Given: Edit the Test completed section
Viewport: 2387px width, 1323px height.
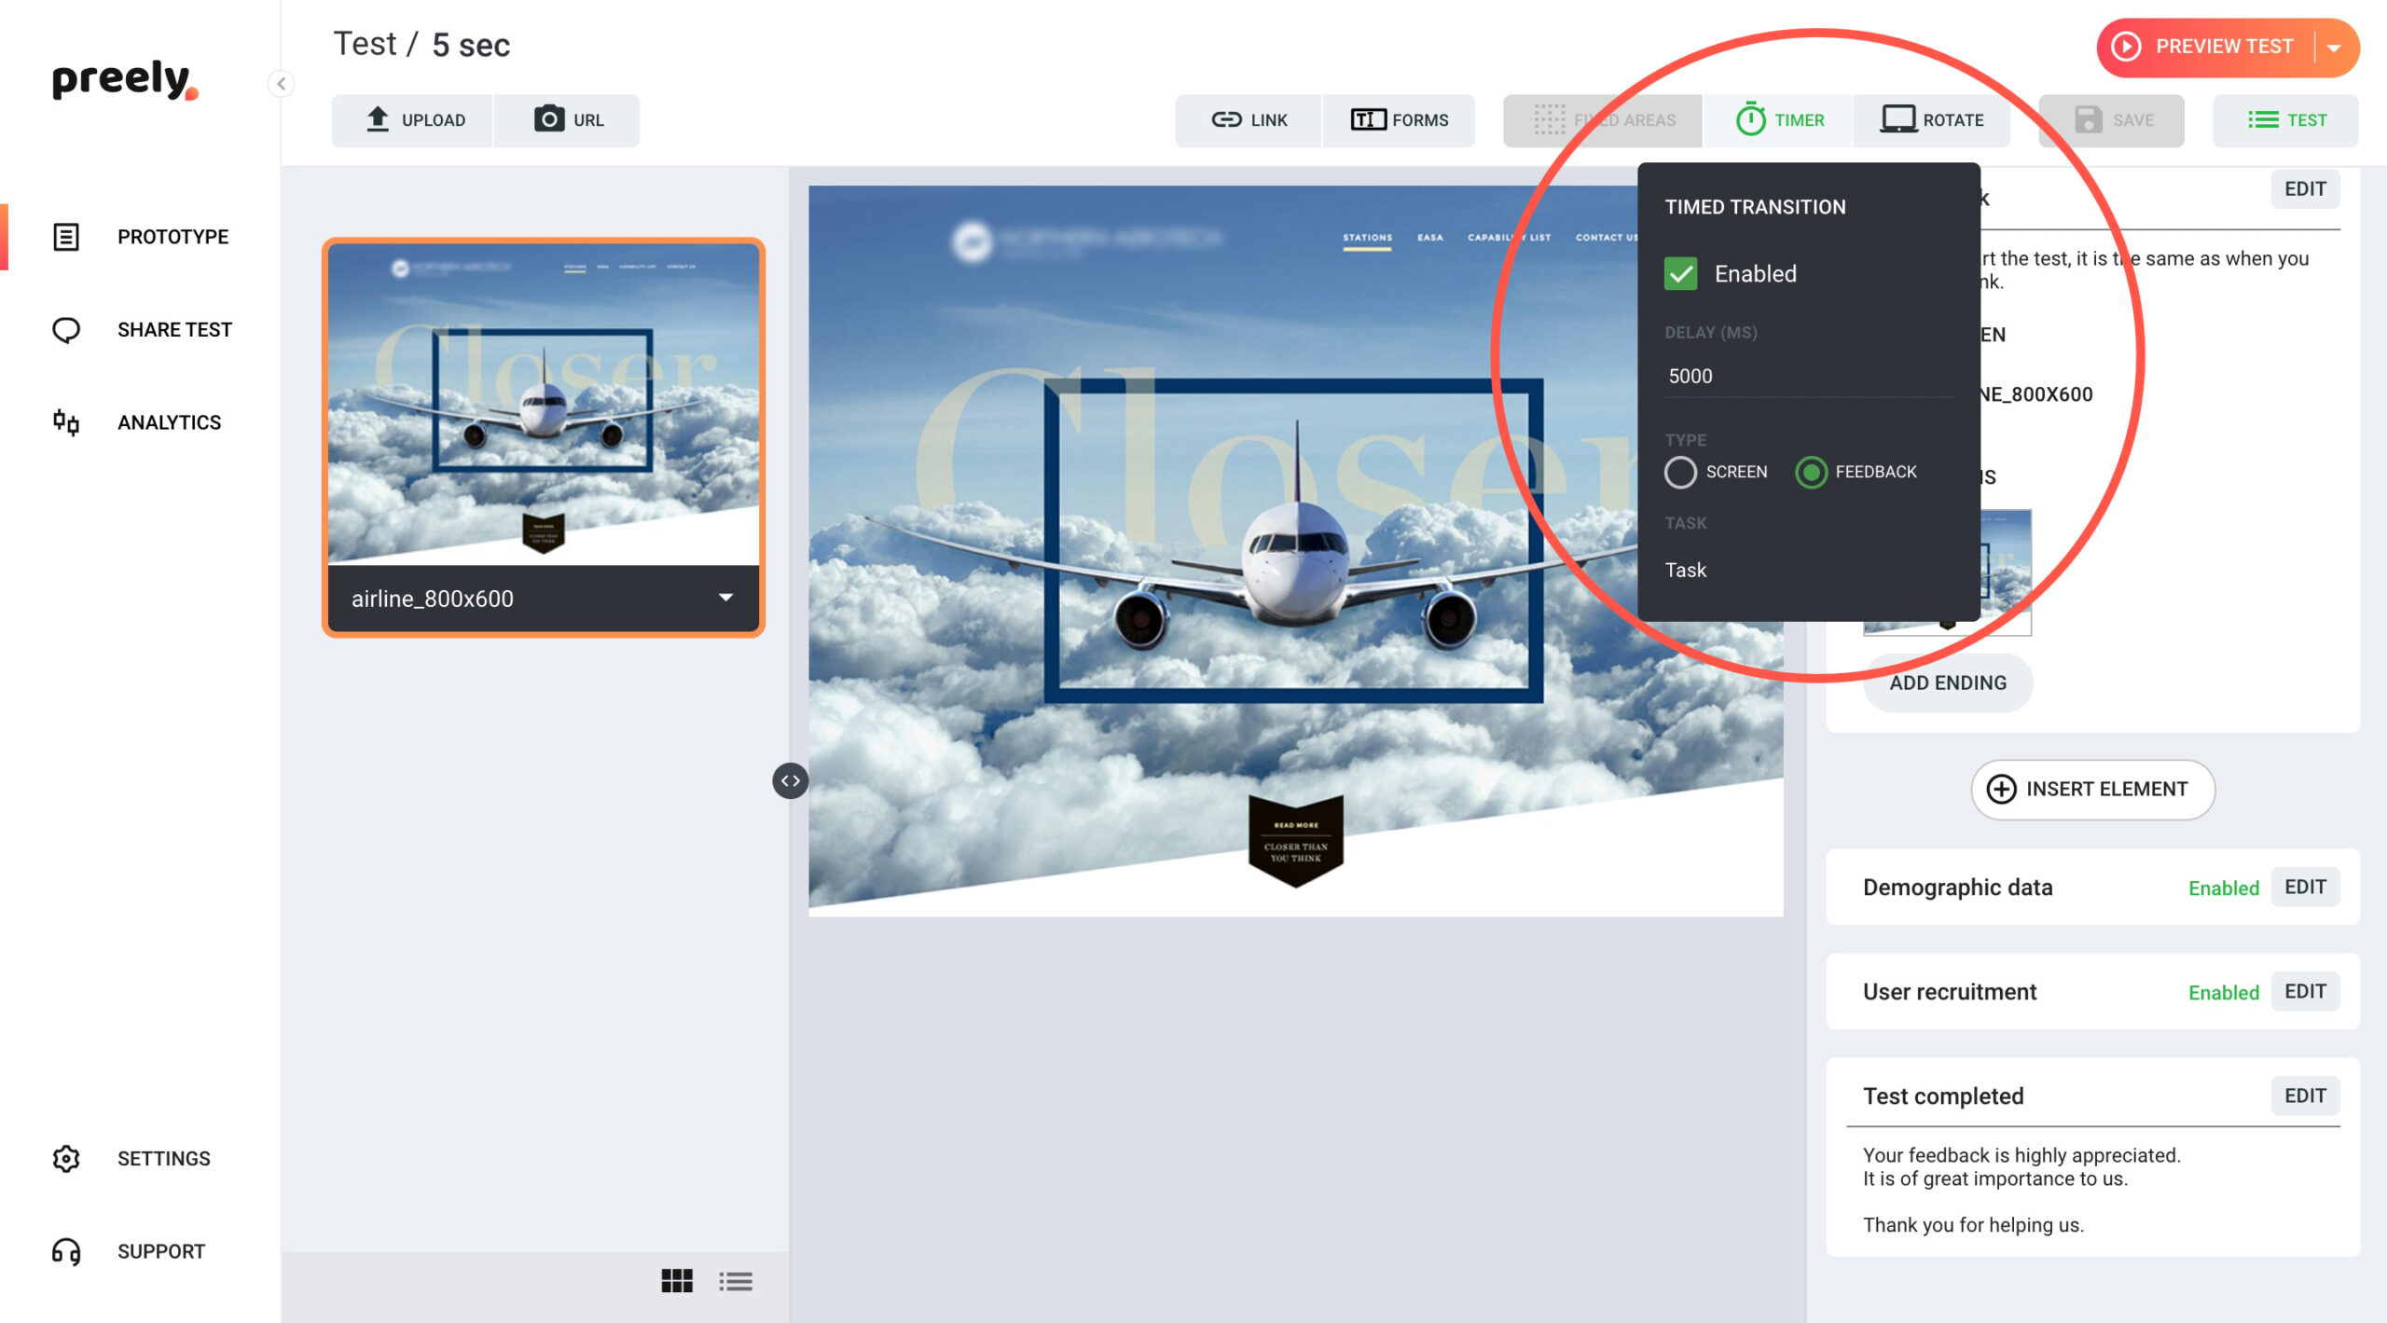Looking at the screenshot, I should coord(2305,1096).
